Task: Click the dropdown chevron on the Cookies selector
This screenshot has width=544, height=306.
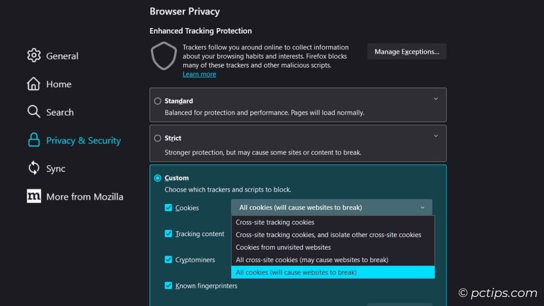Action: (422, 207)
